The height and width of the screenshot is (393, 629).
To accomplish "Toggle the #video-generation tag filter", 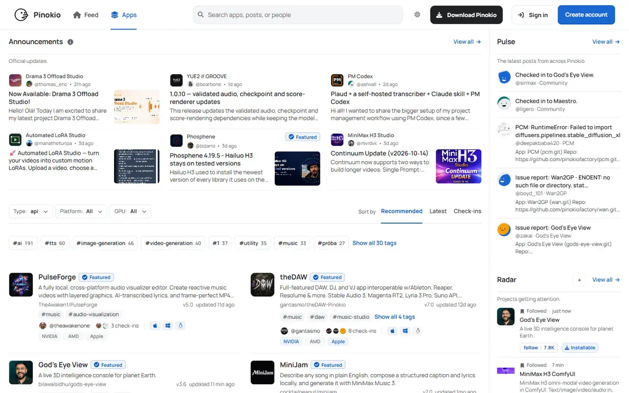I will (x=173, y=243).
